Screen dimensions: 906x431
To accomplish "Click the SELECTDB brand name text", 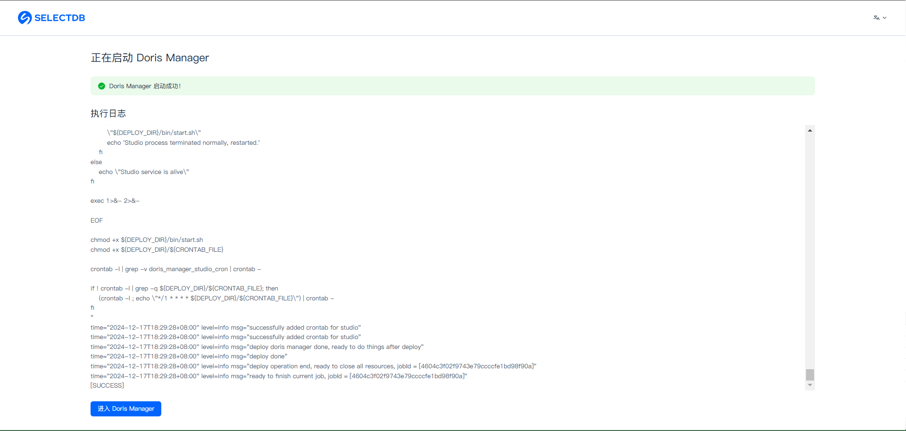I will (x=59, y=18).
